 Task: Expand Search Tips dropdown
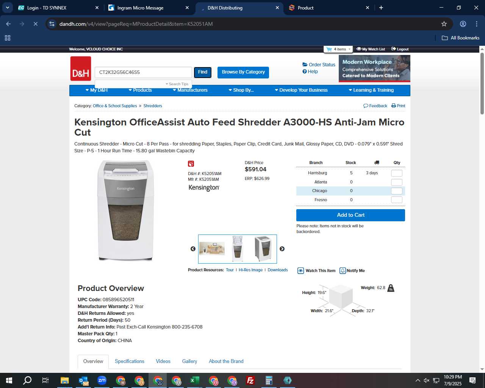[x=177, y=84]
